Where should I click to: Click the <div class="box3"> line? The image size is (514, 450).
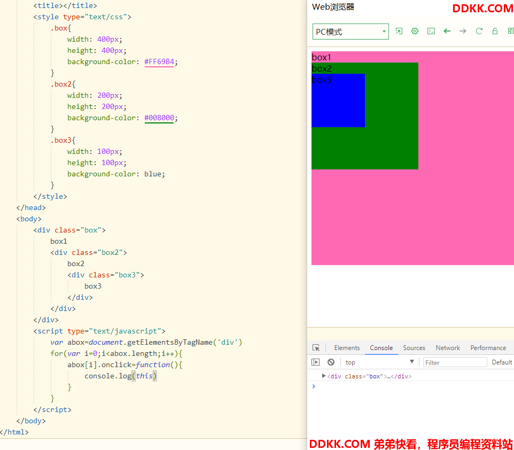coord(106,275)
